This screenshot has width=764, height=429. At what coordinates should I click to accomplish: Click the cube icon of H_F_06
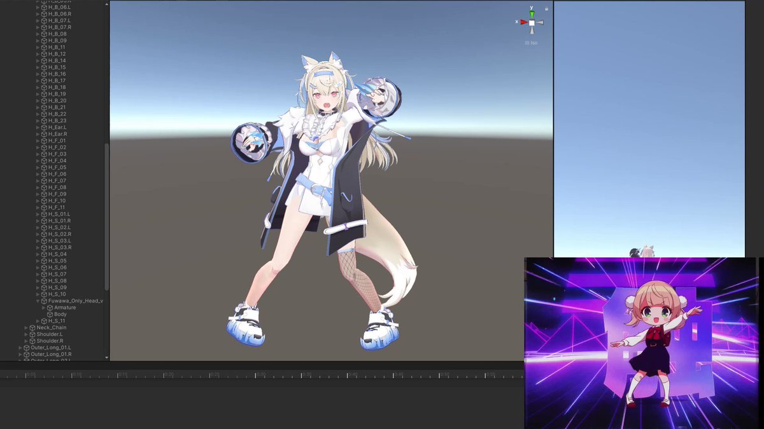(44, 174)
